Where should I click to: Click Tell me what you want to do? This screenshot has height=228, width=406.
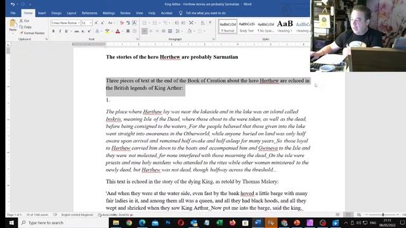coord(206,13)
